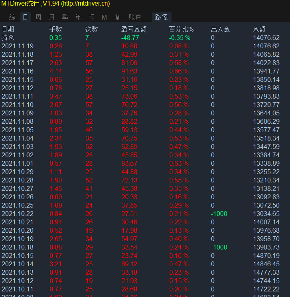Image resolution: width=290 pixels, height=297 pixels.
Task: Open the 备 notes tab
Action: point(117,17)
